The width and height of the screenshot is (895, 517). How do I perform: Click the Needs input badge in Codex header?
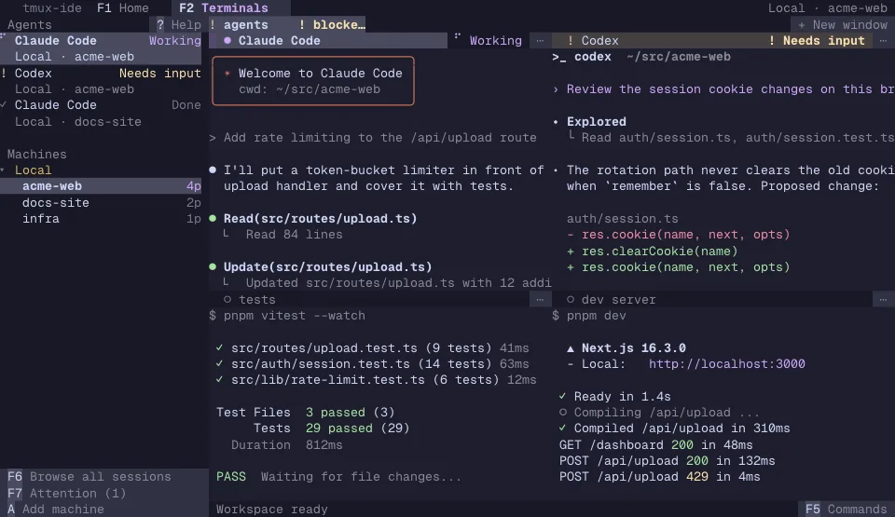click(817, 40)
